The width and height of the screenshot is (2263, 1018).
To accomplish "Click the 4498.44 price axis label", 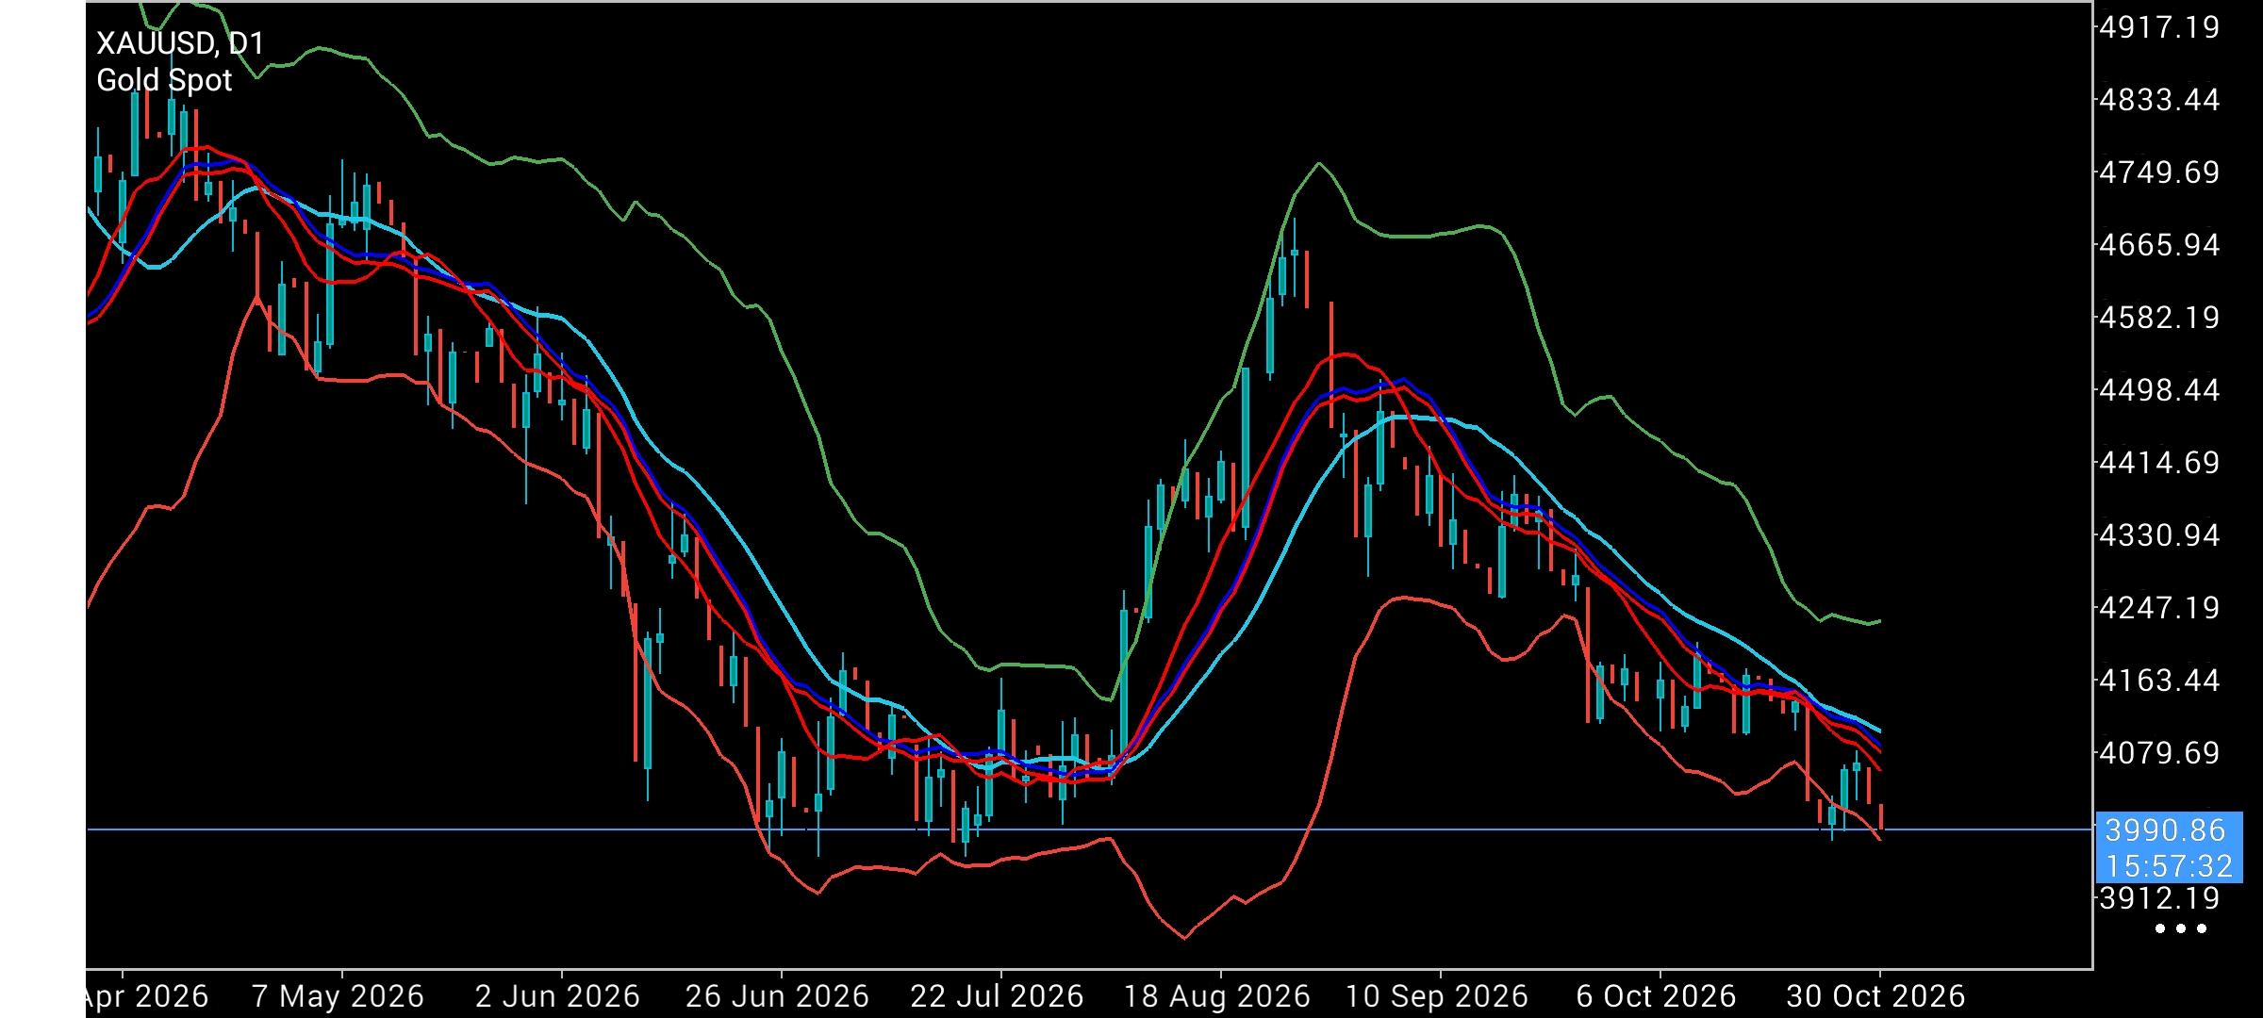I will [2159, 390].
